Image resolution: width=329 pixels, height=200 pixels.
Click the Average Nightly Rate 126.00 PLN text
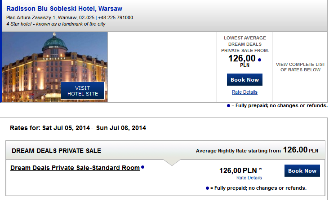[x=257, y=150]
